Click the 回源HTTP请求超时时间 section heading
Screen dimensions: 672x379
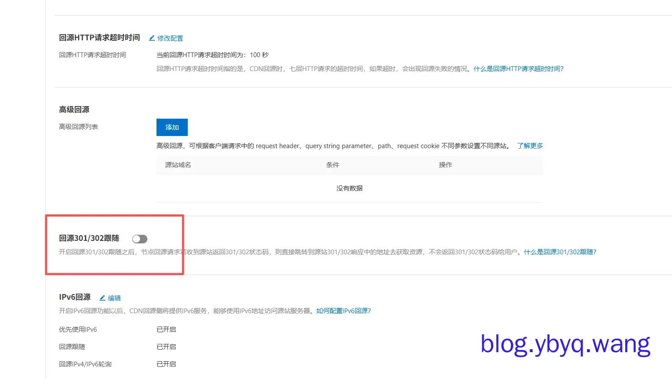click(99, 38)
